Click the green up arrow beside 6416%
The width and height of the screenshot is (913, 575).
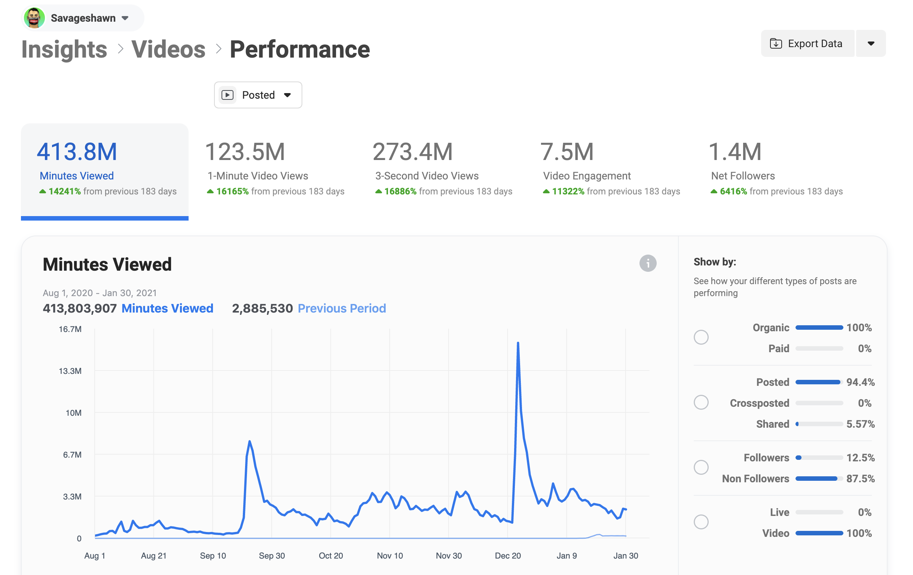click(x=714, y=192)
